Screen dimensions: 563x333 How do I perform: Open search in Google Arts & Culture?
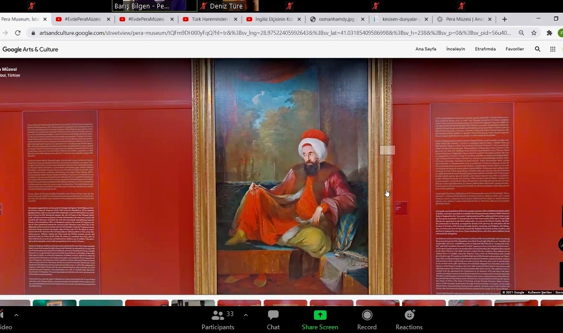538,49
